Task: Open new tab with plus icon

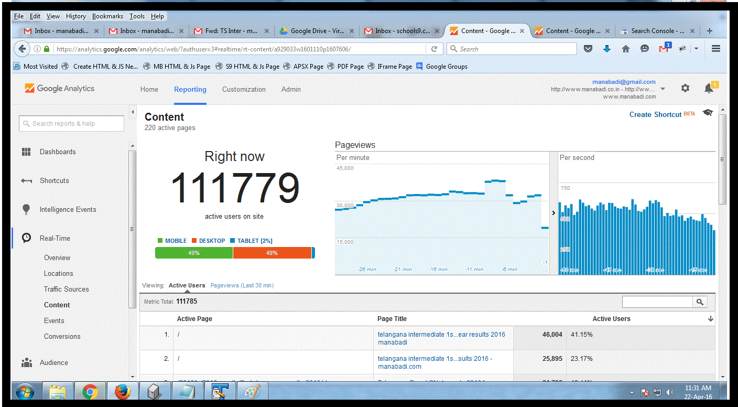Action: pyautogui.click(x=710, y=31)
